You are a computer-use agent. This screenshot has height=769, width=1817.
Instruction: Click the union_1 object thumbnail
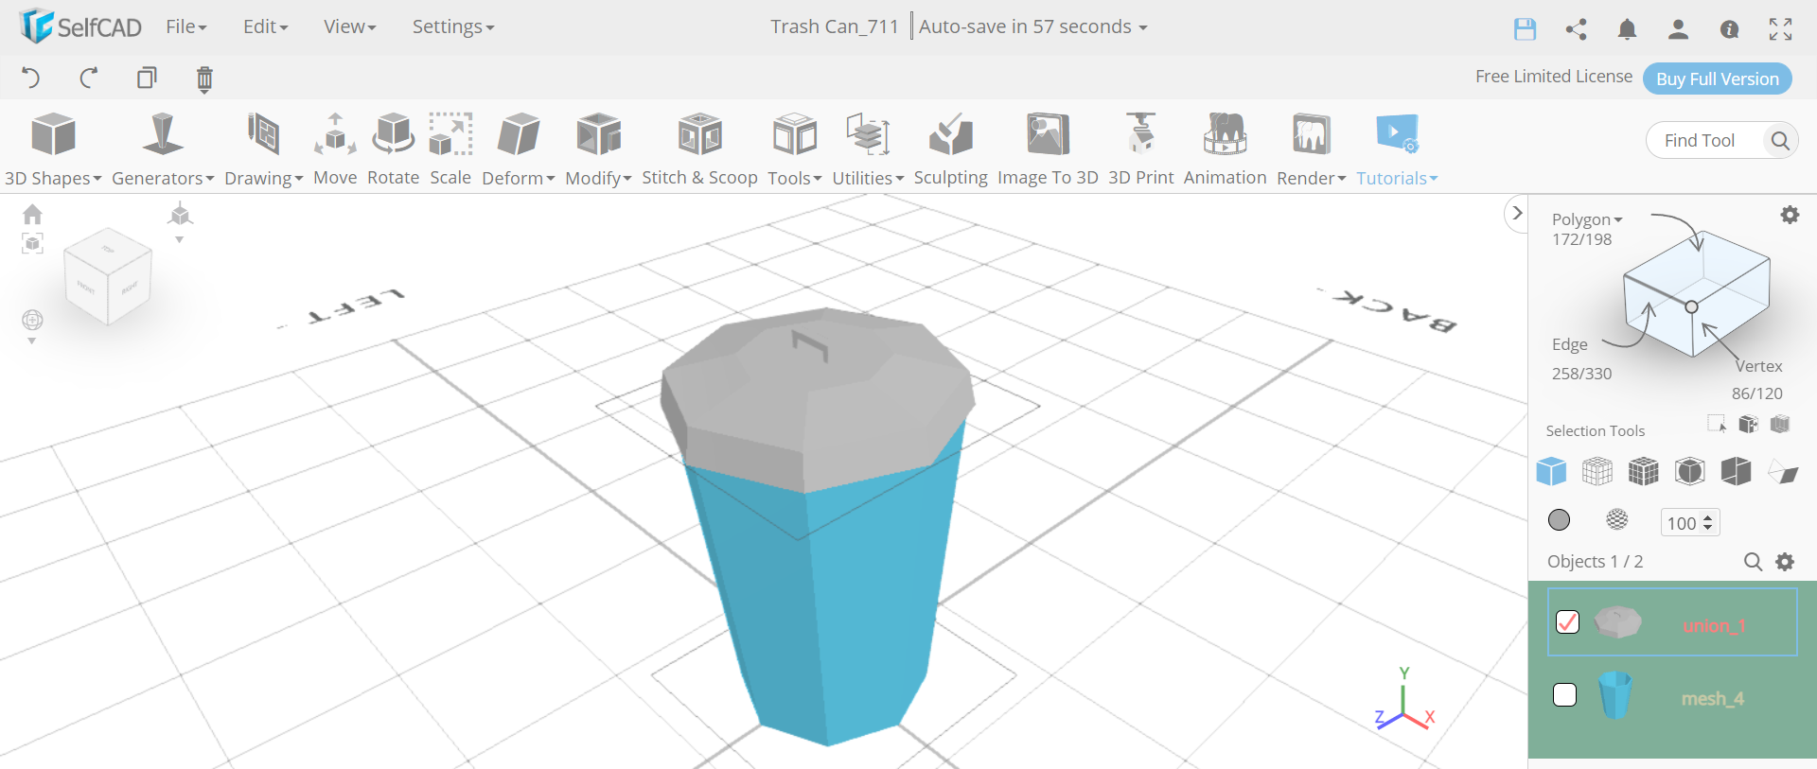pos(1617,622)
